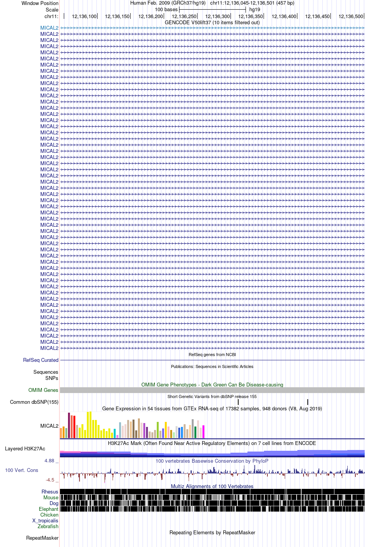Click the hg19 text beside scale bar
The width and height of the screenshot is (365, 547).
coord(255,10)
